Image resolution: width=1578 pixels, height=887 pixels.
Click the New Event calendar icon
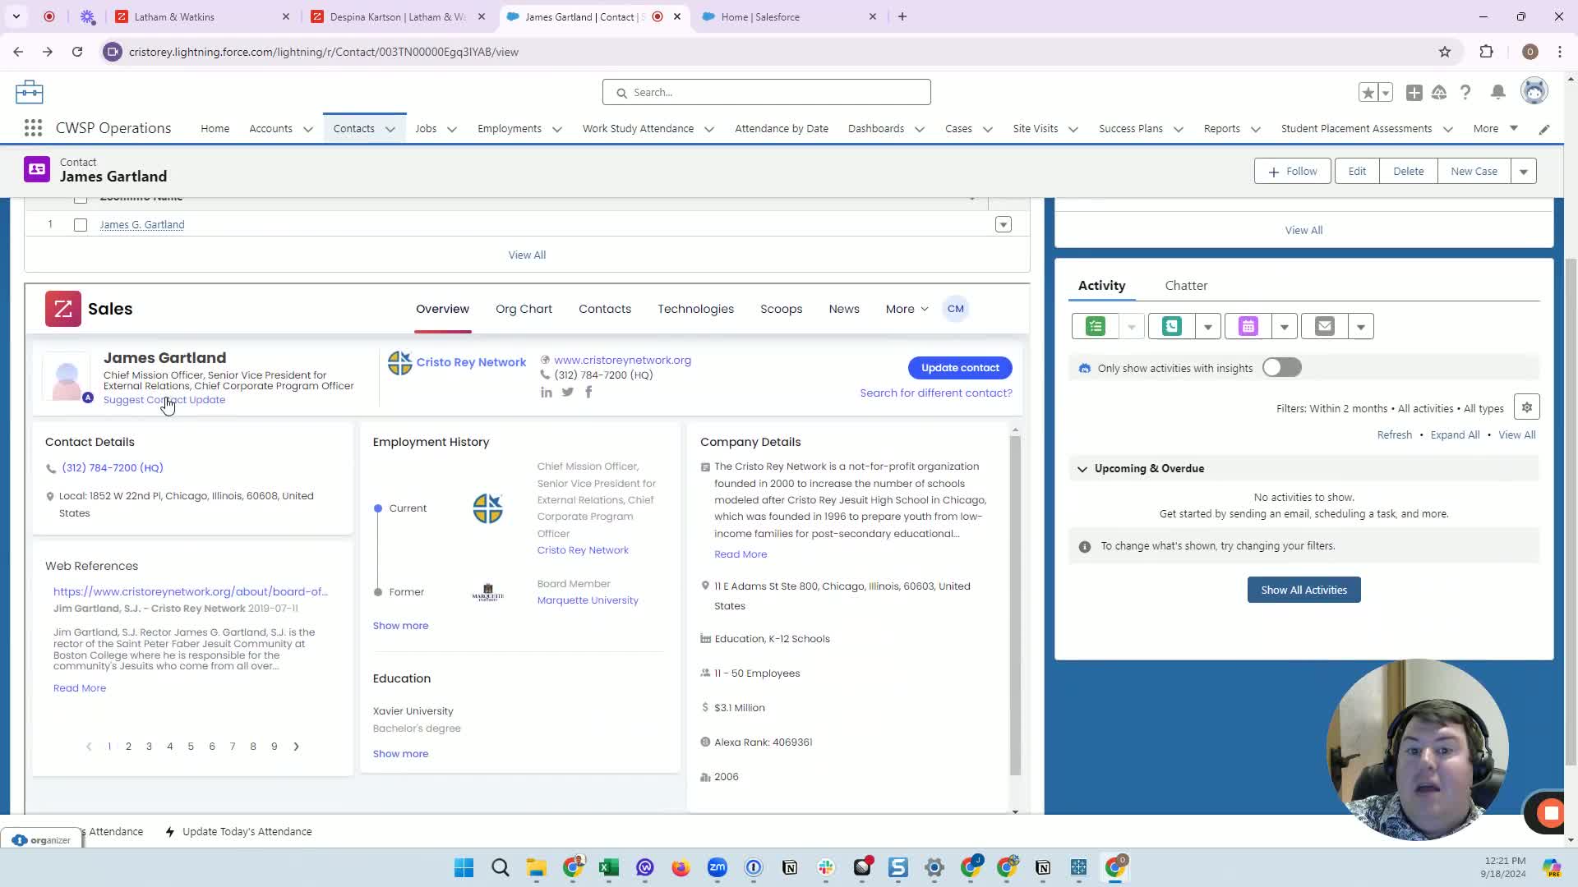[1248, 327]
